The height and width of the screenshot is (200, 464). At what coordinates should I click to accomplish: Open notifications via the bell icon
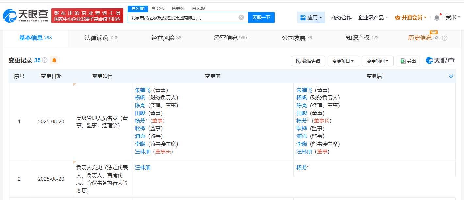coord(437,17)
